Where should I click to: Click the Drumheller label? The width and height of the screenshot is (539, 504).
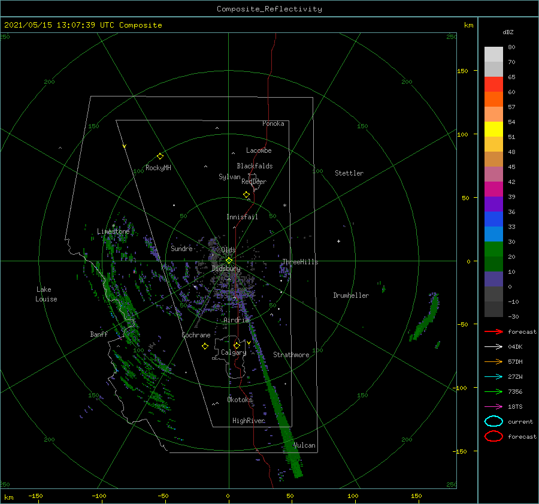point(351,295)
